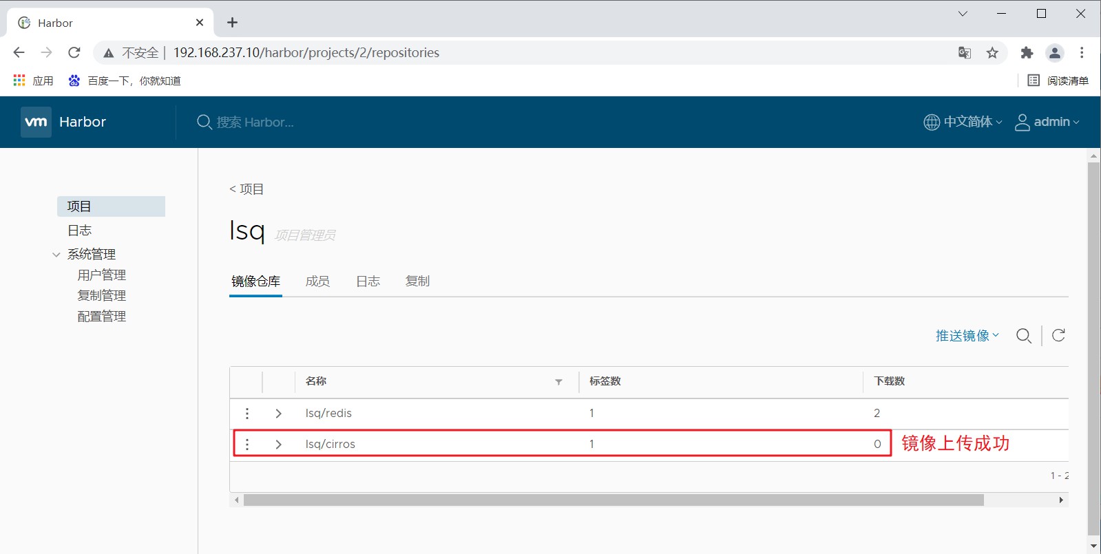The width and height of the screenshot is (1101, 554).
Task: Open the lsq/cirros repository link
Action: pos(331,444)
